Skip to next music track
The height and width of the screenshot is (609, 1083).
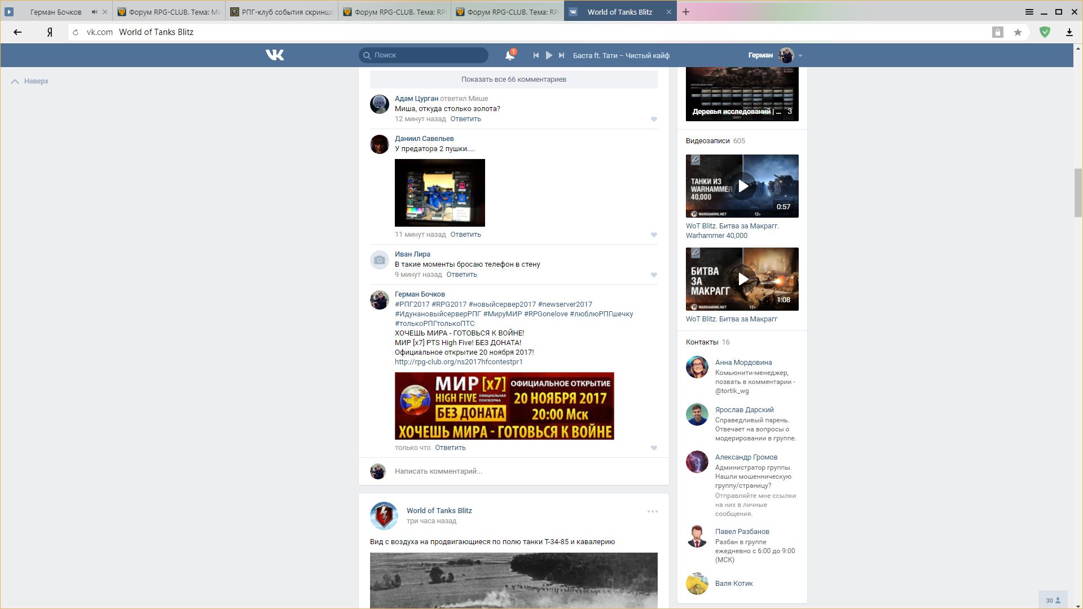click(561, 55)
